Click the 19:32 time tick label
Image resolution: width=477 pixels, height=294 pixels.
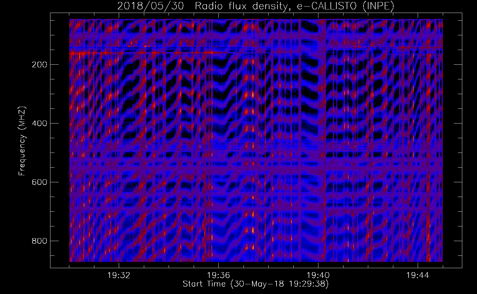click(x=119, y=275)
